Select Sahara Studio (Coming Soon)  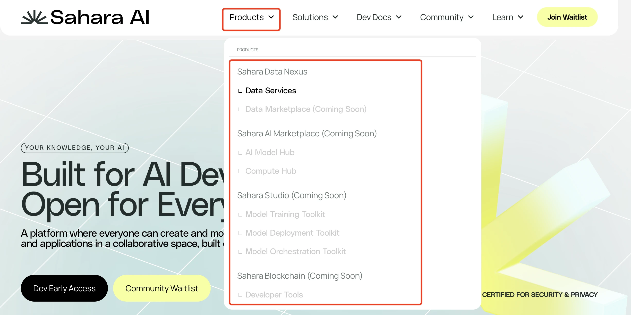tap(292, 195)
